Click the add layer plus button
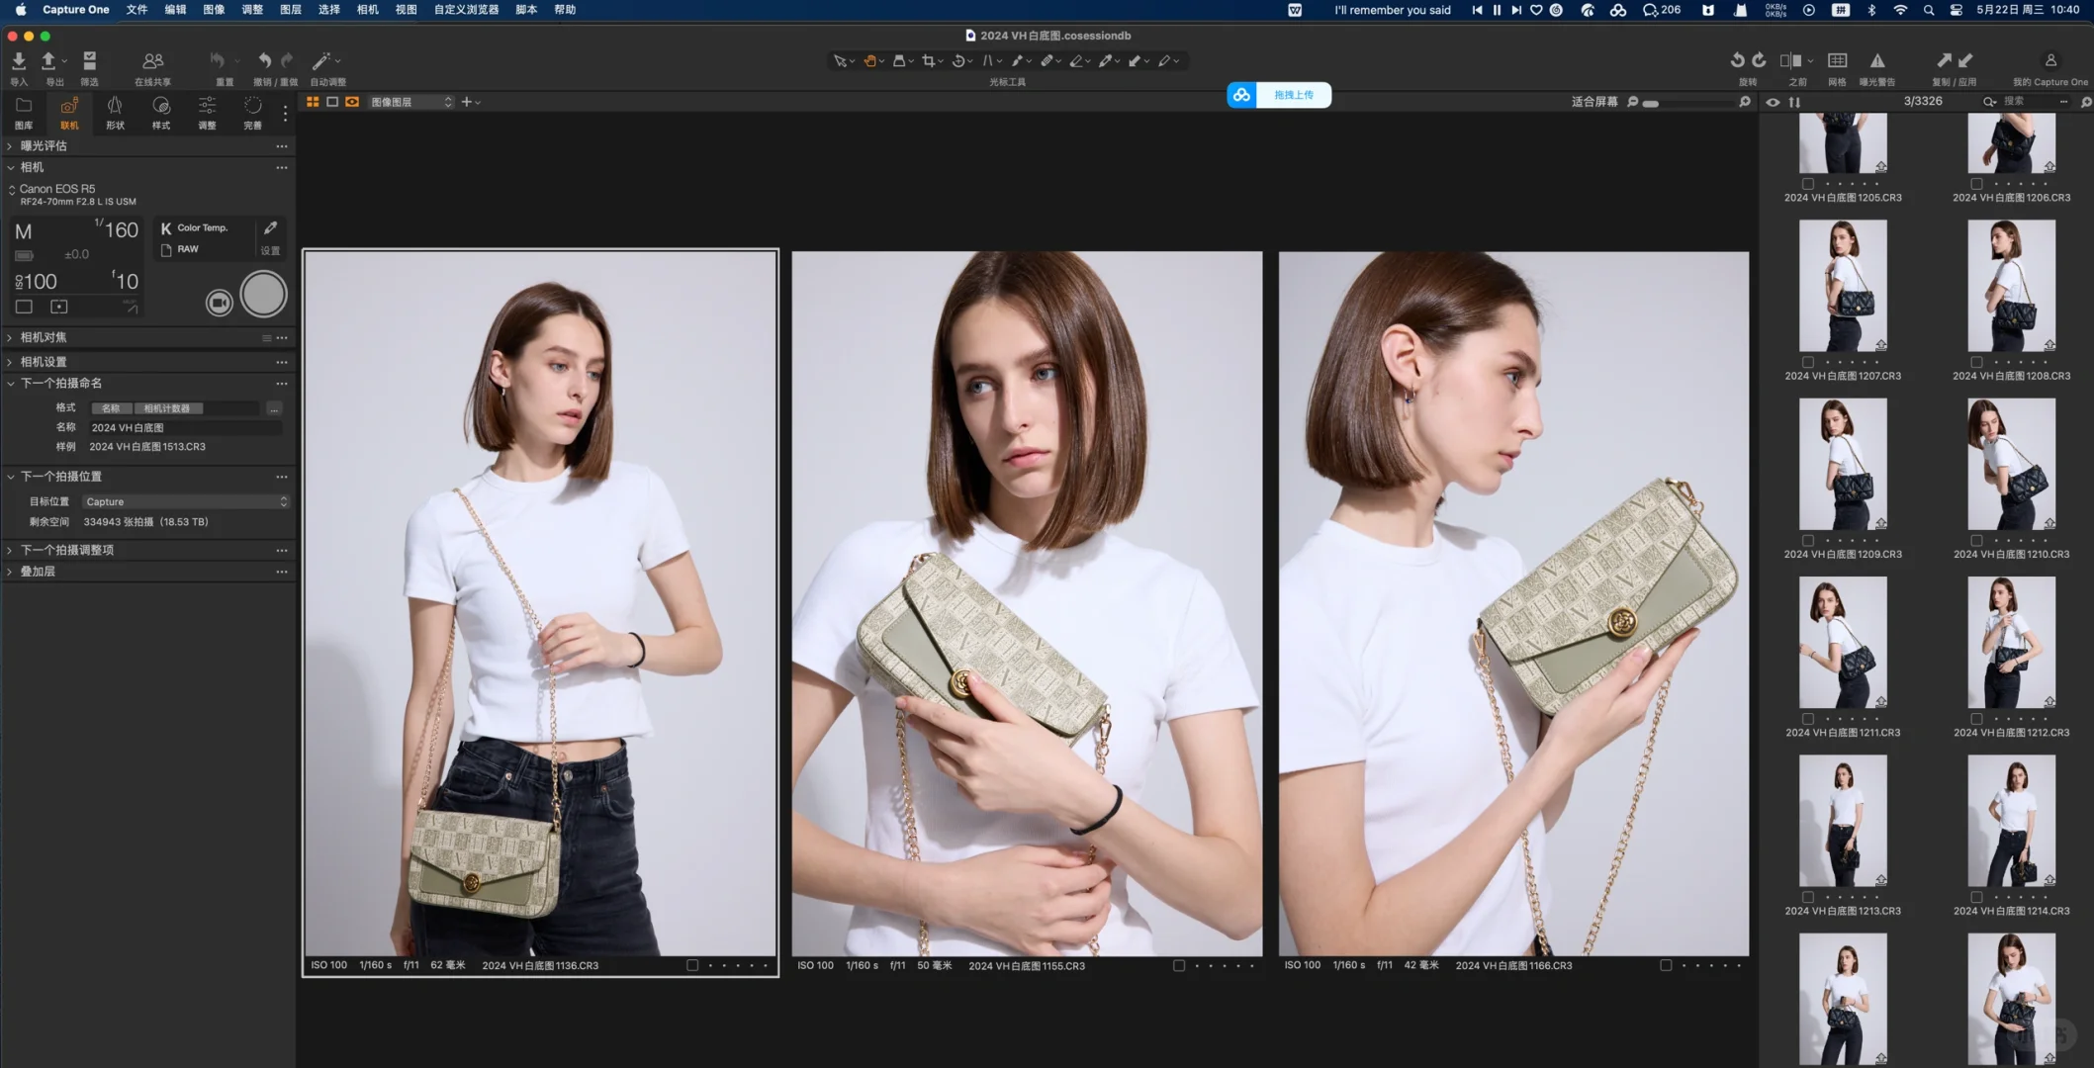The image size is (2094, 1068). [467, 102]
